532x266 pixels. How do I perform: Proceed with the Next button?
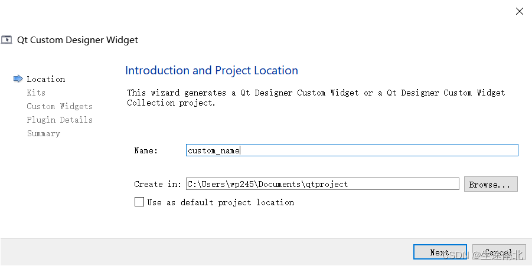pos(440,252)
